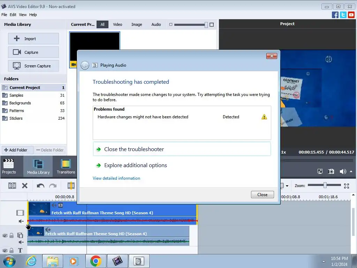Toggle visibility of the text track
The height and width of the screenshot is (268, 357).
point(5,251)
